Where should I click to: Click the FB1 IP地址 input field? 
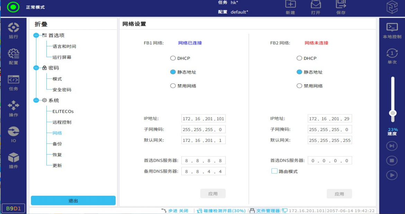point(203,119)
